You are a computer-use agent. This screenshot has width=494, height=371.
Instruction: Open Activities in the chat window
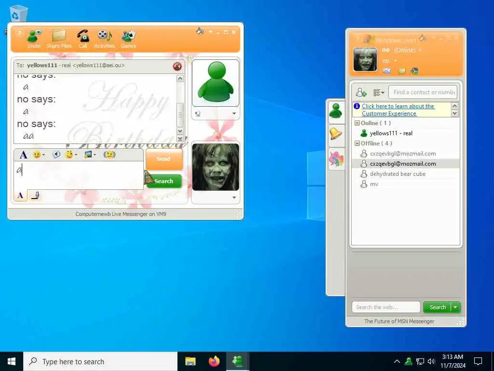[105, 36]
